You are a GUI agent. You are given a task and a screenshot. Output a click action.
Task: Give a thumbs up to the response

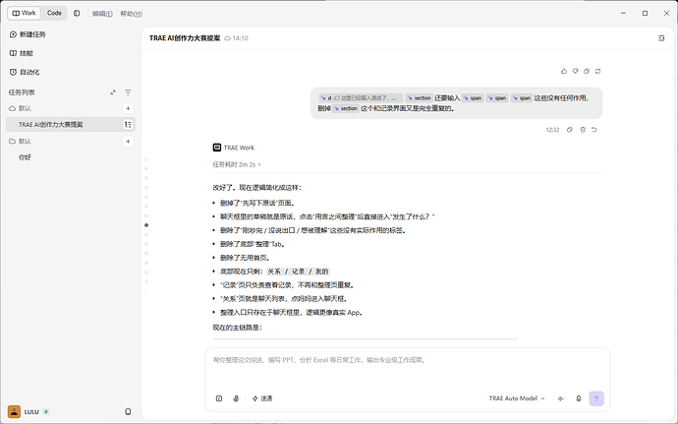(564, 71)
